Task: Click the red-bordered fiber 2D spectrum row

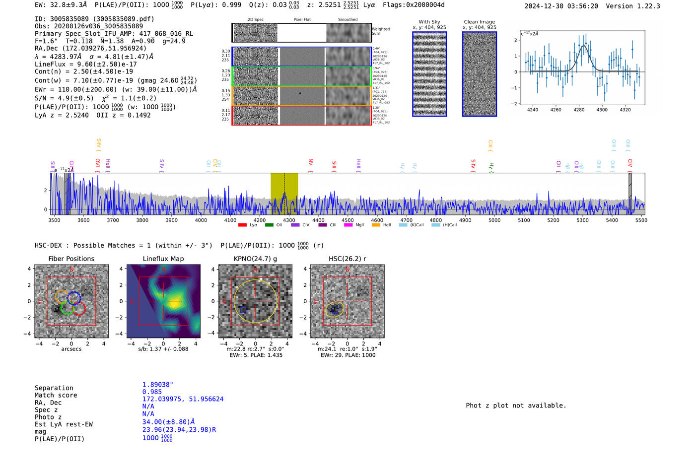Action: [x=302, y=115]
